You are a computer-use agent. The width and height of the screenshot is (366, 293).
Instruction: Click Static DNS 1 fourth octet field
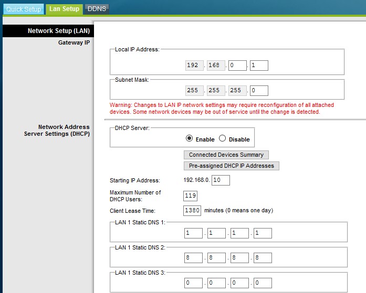tap(263, 233)
